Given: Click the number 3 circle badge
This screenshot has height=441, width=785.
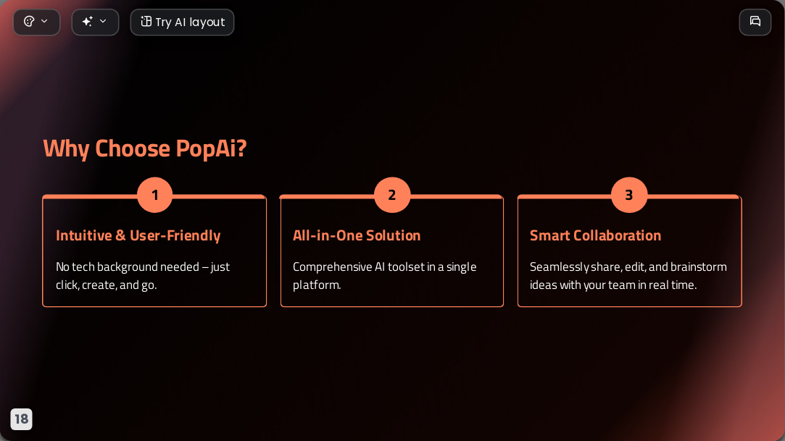Looking at the screenshot, I should (x=629, y=195).
